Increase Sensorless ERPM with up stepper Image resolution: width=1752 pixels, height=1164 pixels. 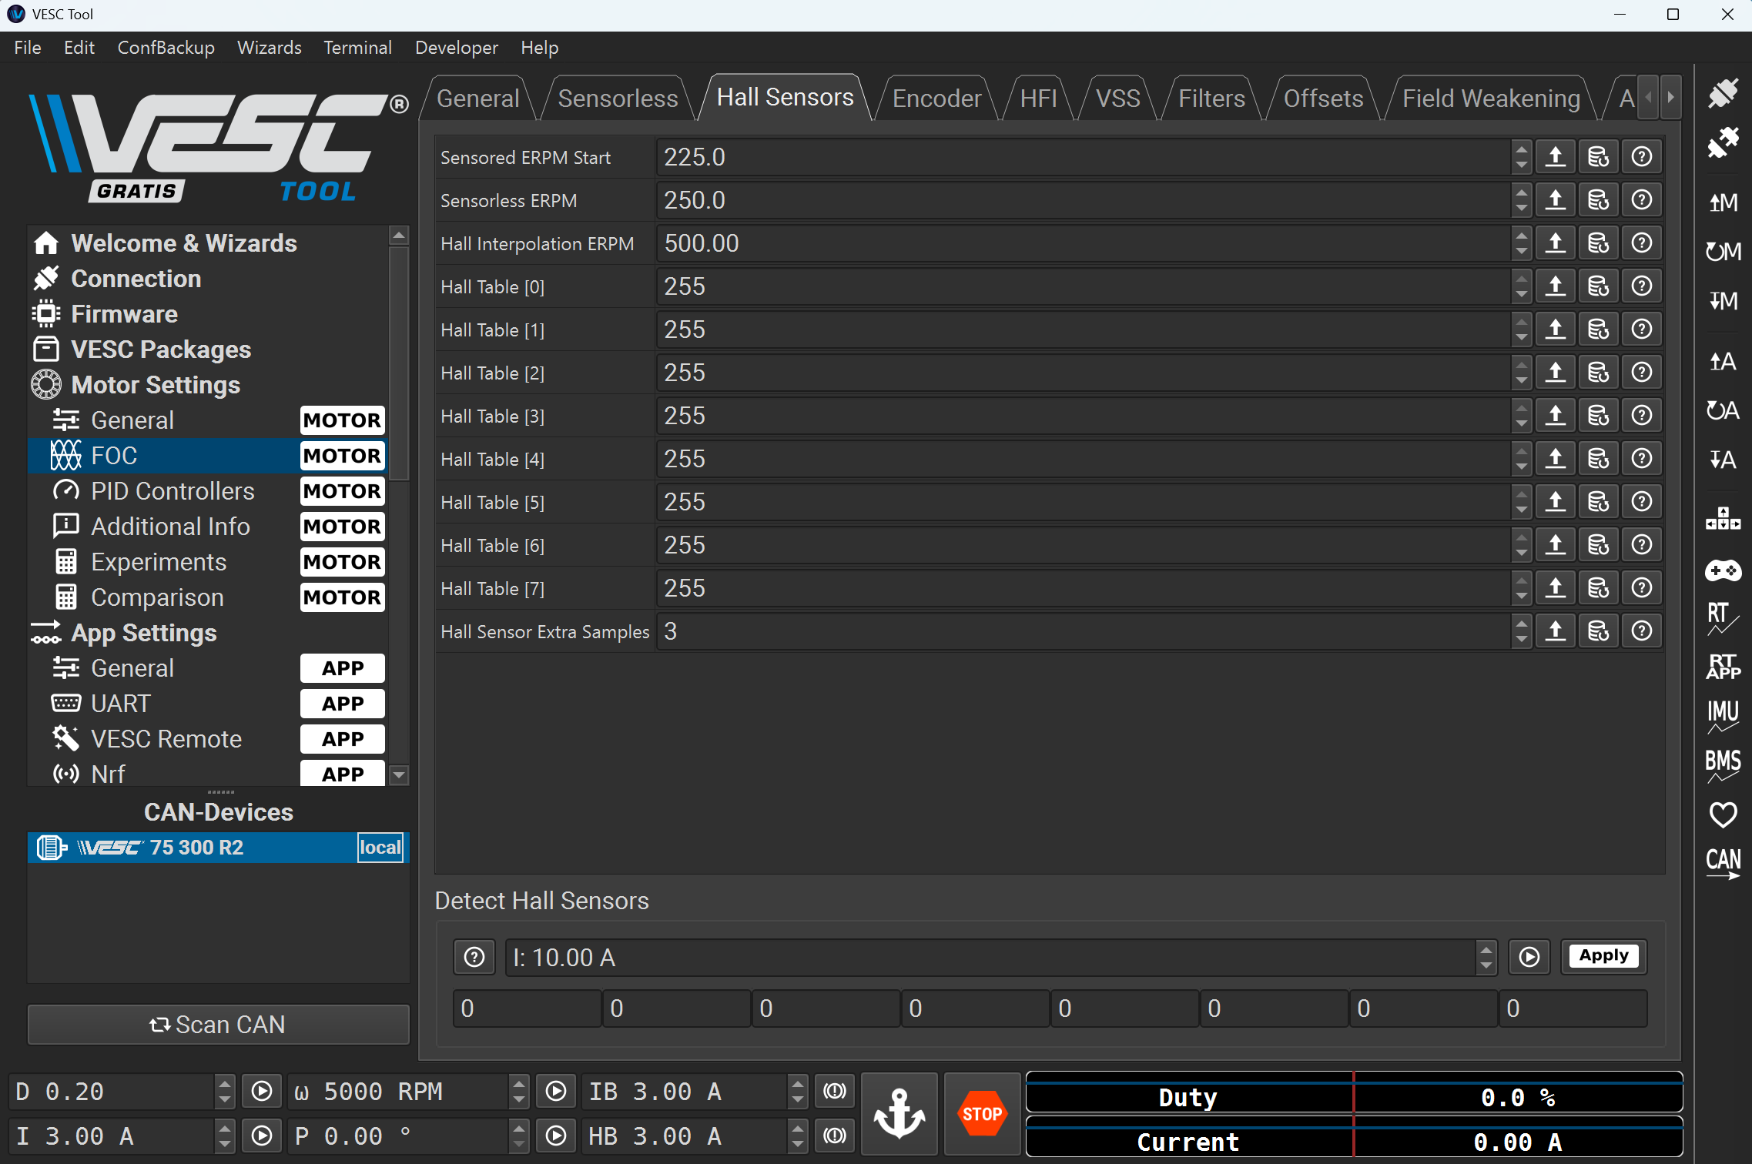click(x=1520, y=193)
